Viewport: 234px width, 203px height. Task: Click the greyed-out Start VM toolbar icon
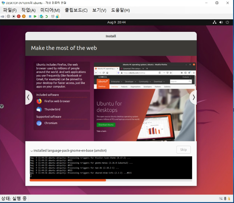(8, 16)
